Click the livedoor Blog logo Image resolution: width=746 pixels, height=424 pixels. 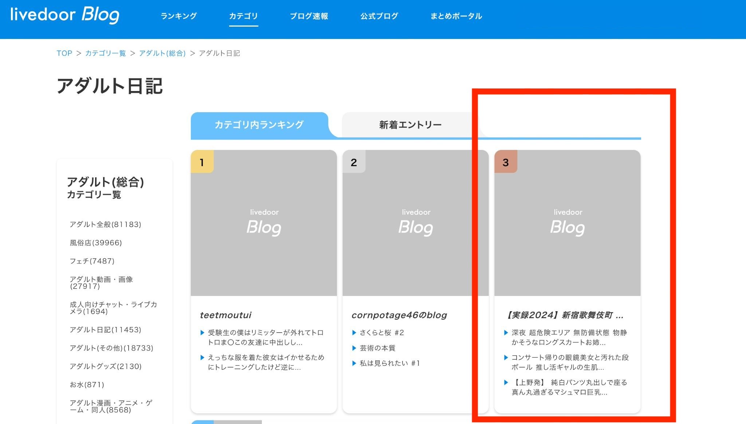(x=65, y=15)
